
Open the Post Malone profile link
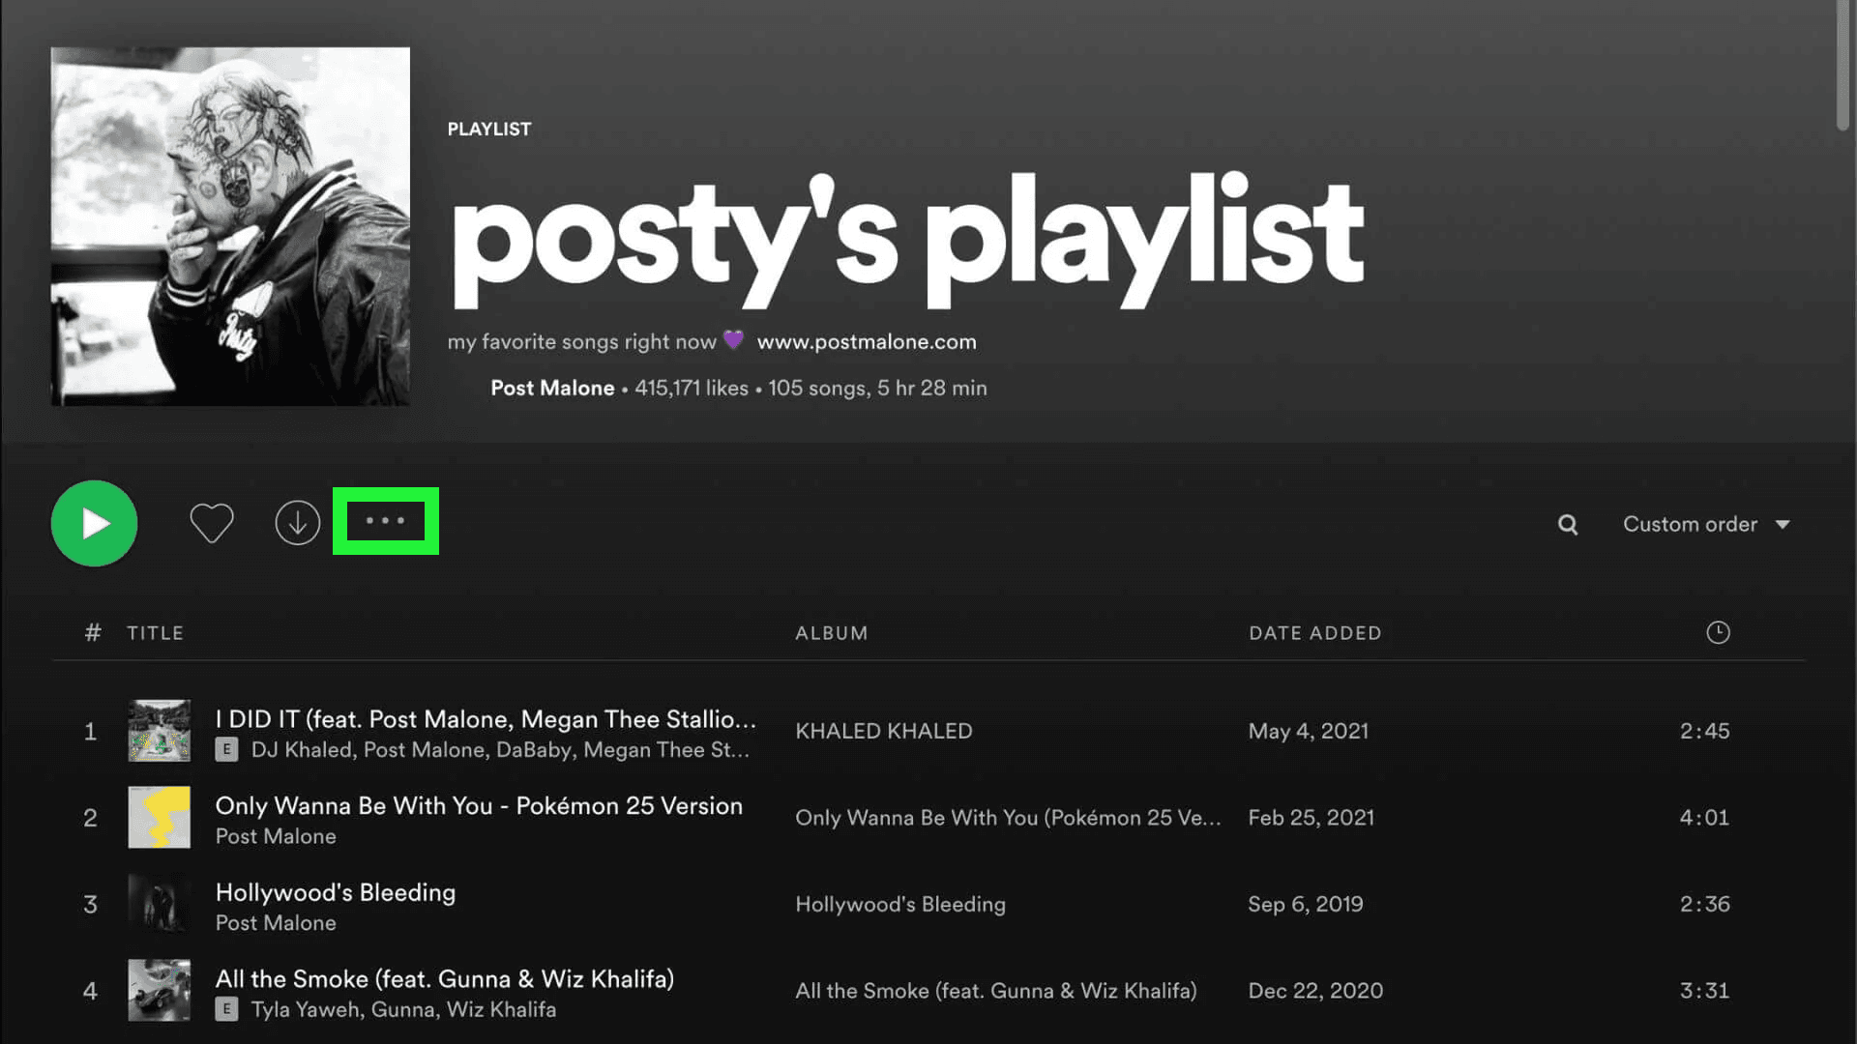point(551,388)
